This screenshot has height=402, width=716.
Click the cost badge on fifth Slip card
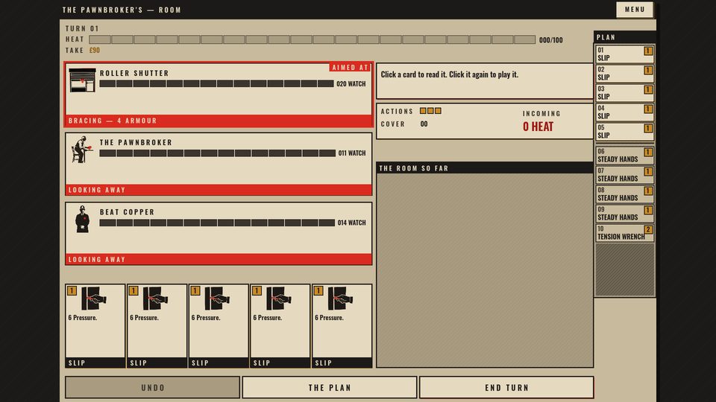pyautogui.click(x=318, y=291)
